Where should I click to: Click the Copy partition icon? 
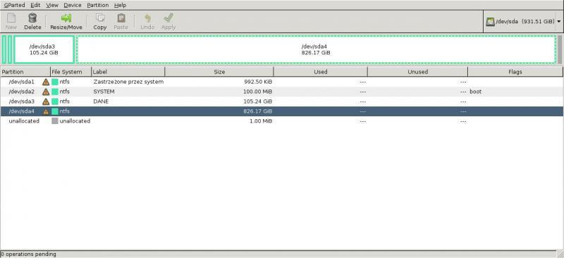[100, 18]
